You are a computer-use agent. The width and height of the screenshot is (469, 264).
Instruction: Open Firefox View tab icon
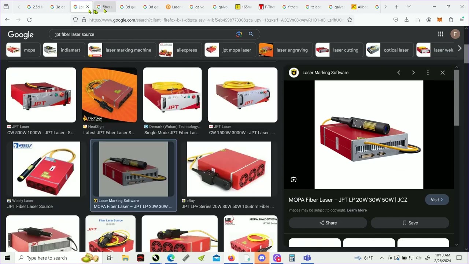point(6,7)
